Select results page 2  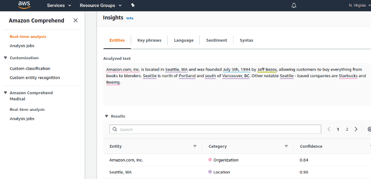(x=347, y=129)
